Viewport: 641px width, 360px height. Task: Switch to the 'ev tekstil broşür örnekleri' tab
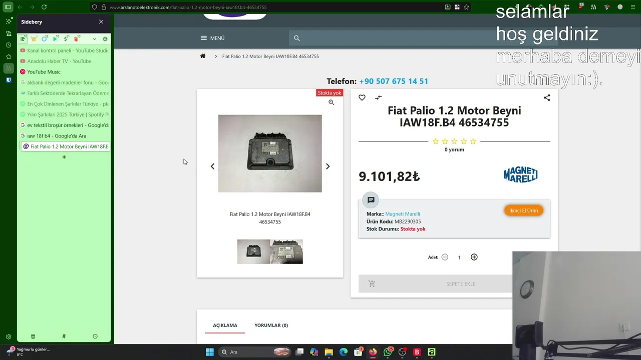(64, 125)
